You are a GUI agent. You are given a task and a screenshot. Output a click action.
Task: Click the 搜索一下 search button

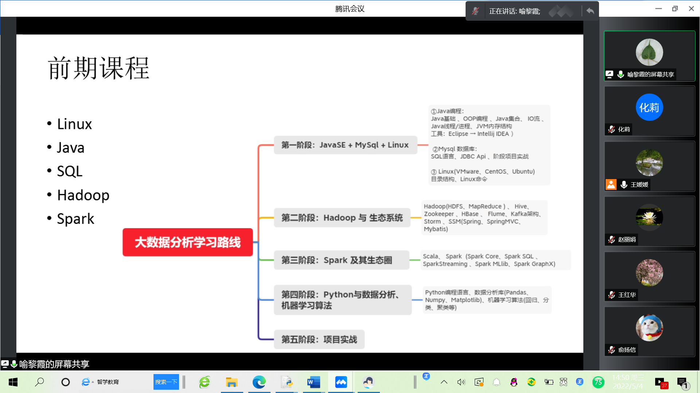click(166, 382)
